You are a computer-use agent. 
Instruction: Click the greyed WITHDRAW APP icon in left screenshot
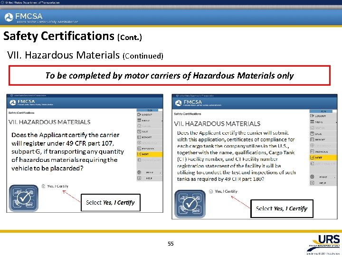[x=139, y=160]
